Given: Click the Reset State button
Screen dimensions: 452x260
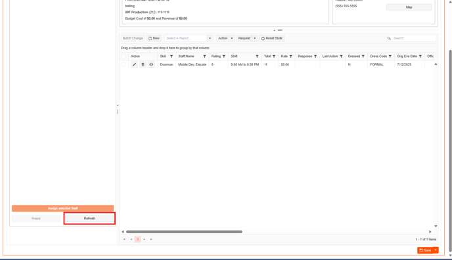Looking at the screenshot, I should (x=272, y=38).
